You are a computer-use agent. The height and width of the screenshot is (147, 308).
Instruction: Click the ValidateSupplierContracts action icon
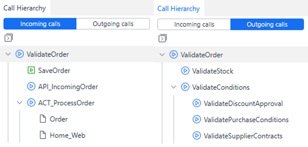(196, 135)
